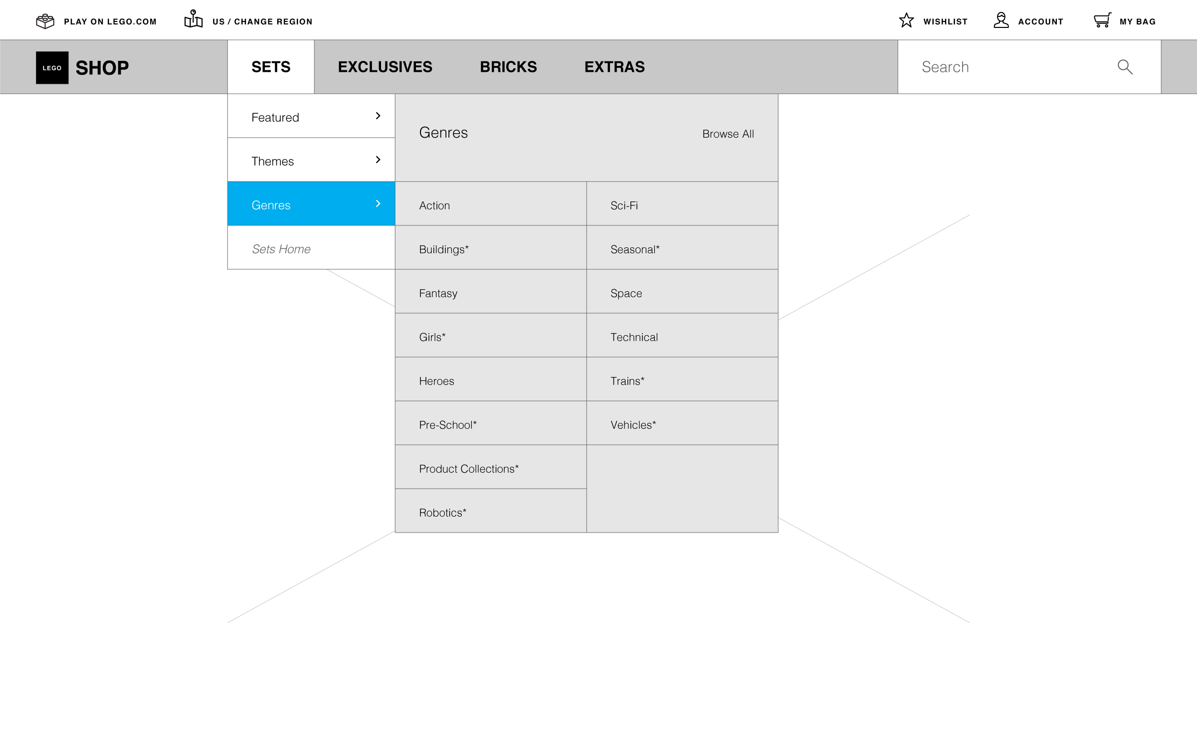Click the Account person icon
Screen dimensions: 1197x748
(x=1000, y=20)
